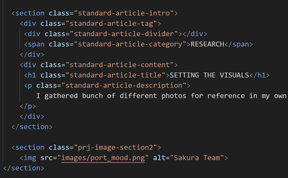Viewport: 288px width, 178px height.
Task: Click the "prj-image-section2" class value
Action: [x=115, y=147]
